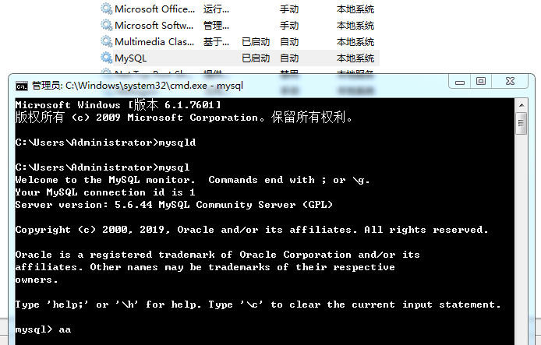Image resolution: width=541 pixels, height=345 pixels.
Task: Click the Microsoft Office description column cell
Action: pyautogui.click(x=216, y=9)
